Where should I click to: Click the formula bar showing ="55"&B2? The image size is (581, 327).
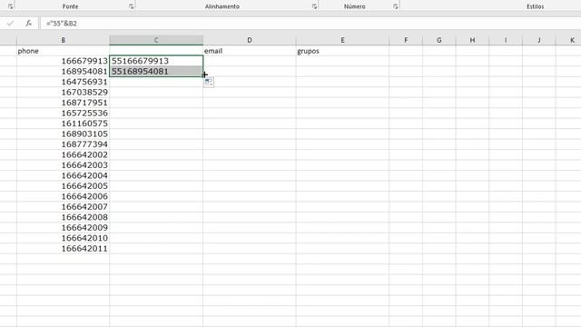[x=310, y=24]
